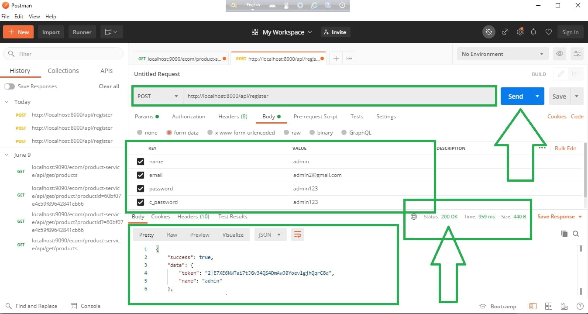Select the raw body type radio
Viewport: 588px width, 314px height.
(x=286, y=132)
